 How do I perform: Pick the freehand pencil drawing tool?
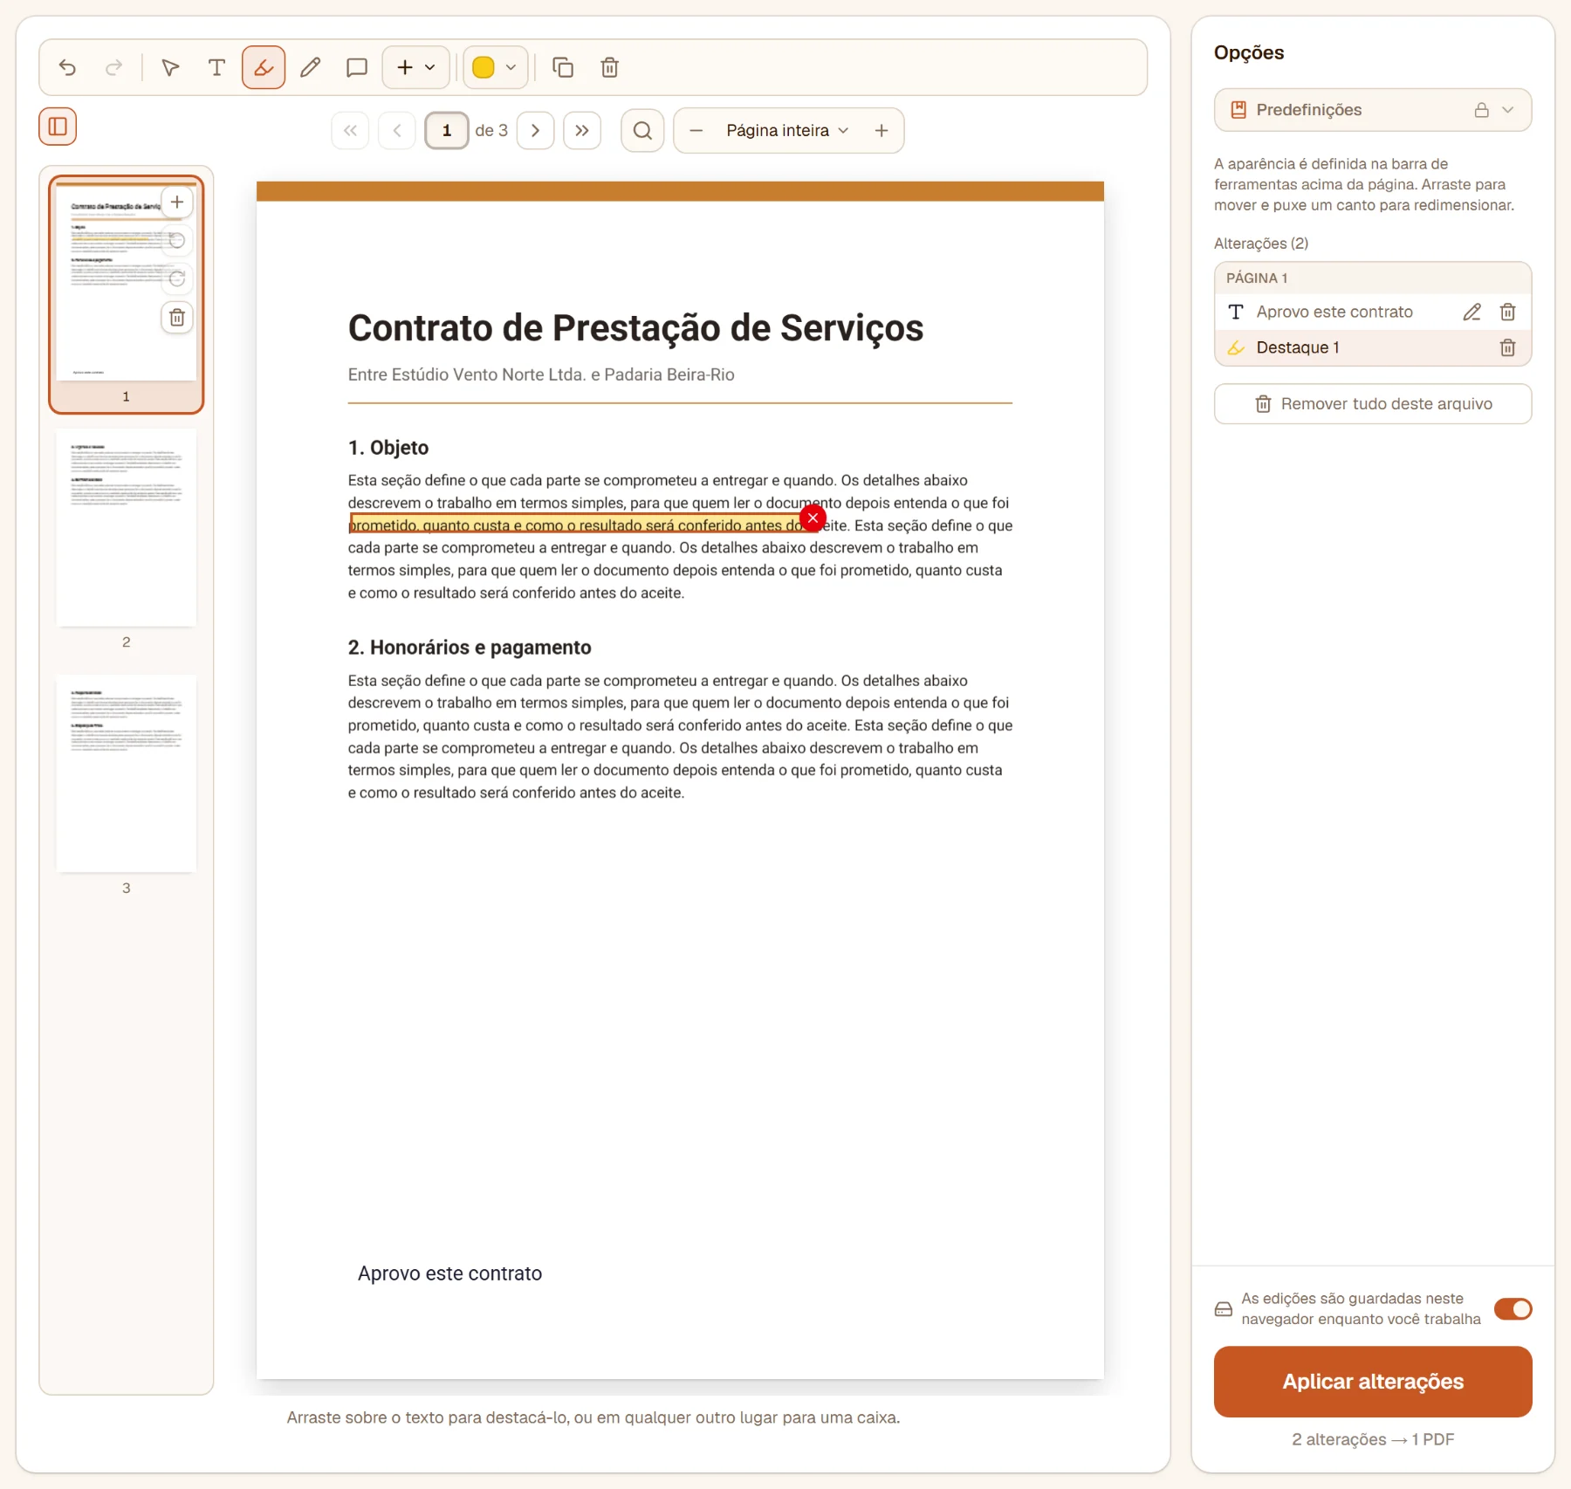click(310, 67)
